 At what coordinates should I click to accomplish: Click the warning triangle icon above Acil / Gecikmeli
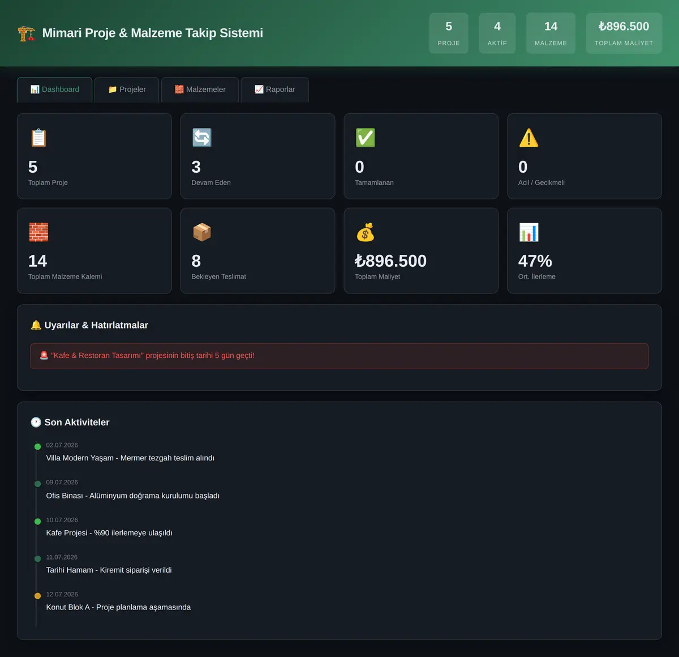point(528,138)
